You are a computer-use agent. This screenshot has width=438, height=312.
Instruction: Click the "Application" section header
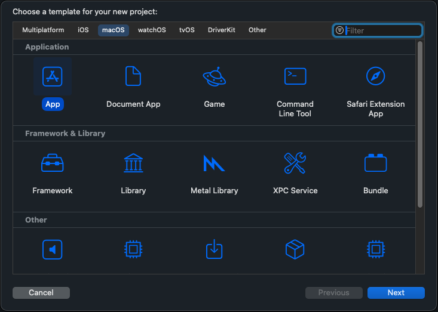pyautogui.click(x=47, y=47)
